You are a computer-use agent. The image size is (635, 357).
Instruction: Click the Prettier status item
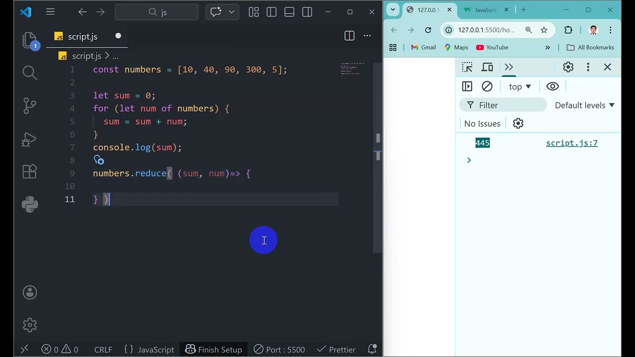pyautogui.click(x=336, y=350)
